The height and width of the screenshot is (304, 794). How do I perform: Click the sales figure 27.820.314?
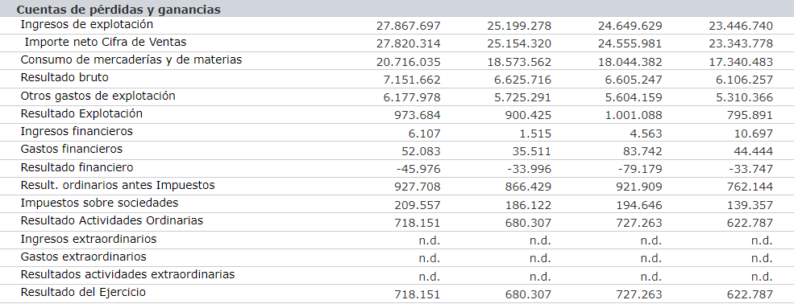[409, 43]
